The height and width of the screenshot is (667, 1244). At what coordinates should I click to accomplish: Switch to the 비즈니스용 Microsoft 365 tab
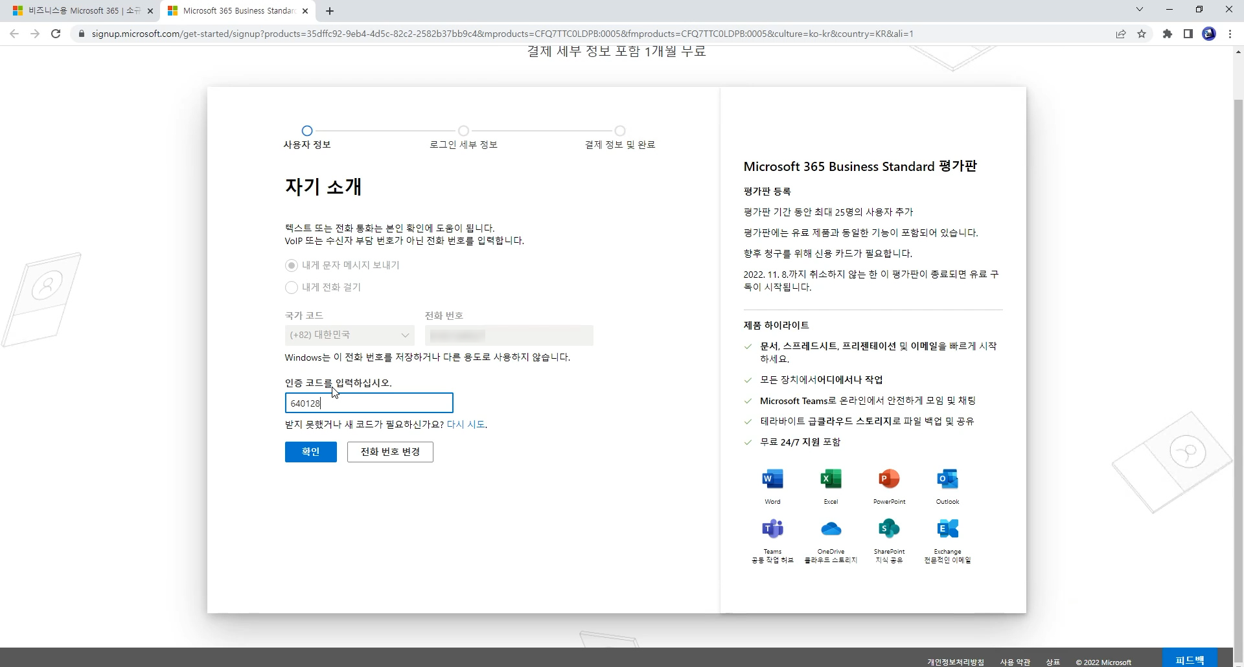(x=83, y=11)
